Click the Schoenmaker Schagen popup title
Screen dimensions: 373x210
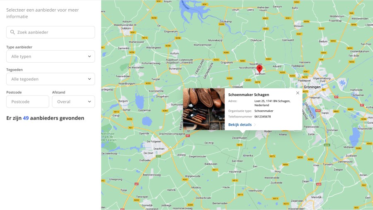point(249,95)
